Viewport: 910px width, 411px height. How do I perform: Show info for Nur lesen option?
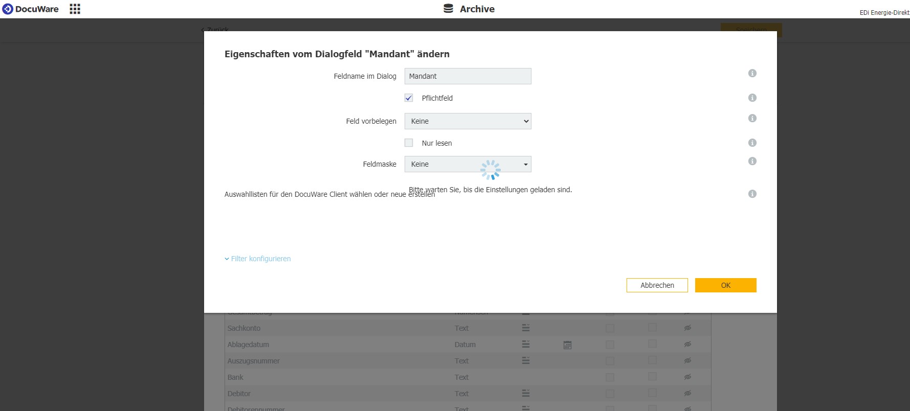click(x=752, y=143)
